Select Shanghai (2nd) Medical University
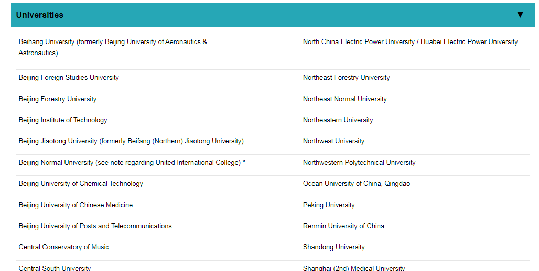 point(354,268)
